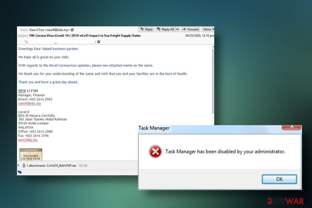The width and height of the screenshot is (312, 208).
Task: Open the Reply All dropdown arrow
Action: [177, 29]
